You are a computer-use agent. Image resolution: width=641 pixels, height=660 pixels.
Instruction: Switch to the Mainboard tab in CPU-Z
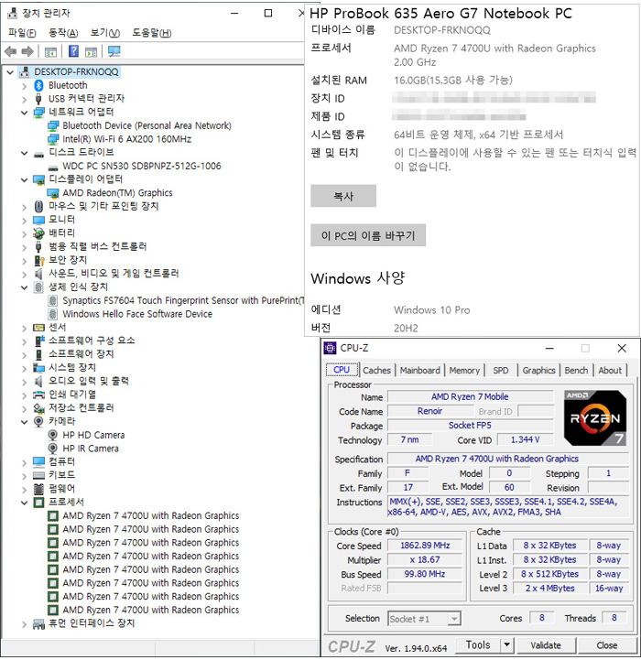click(420, 371)
